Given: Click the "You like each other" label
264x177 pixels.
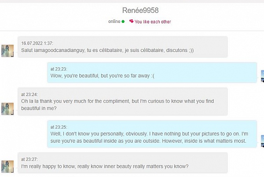Looking at the screenshot, I should [153, 22].
